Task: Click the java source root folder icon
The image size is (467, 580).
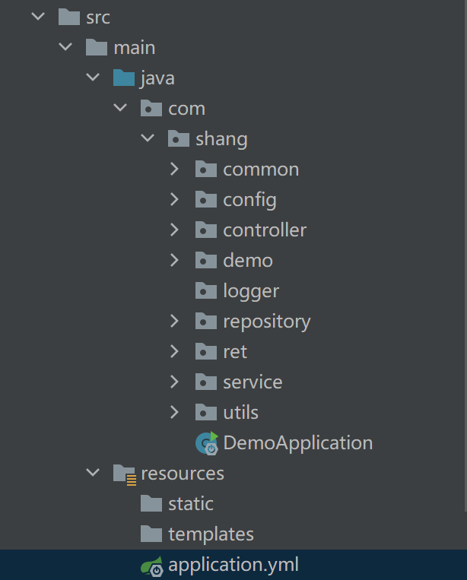Action: tap(124, 78)
